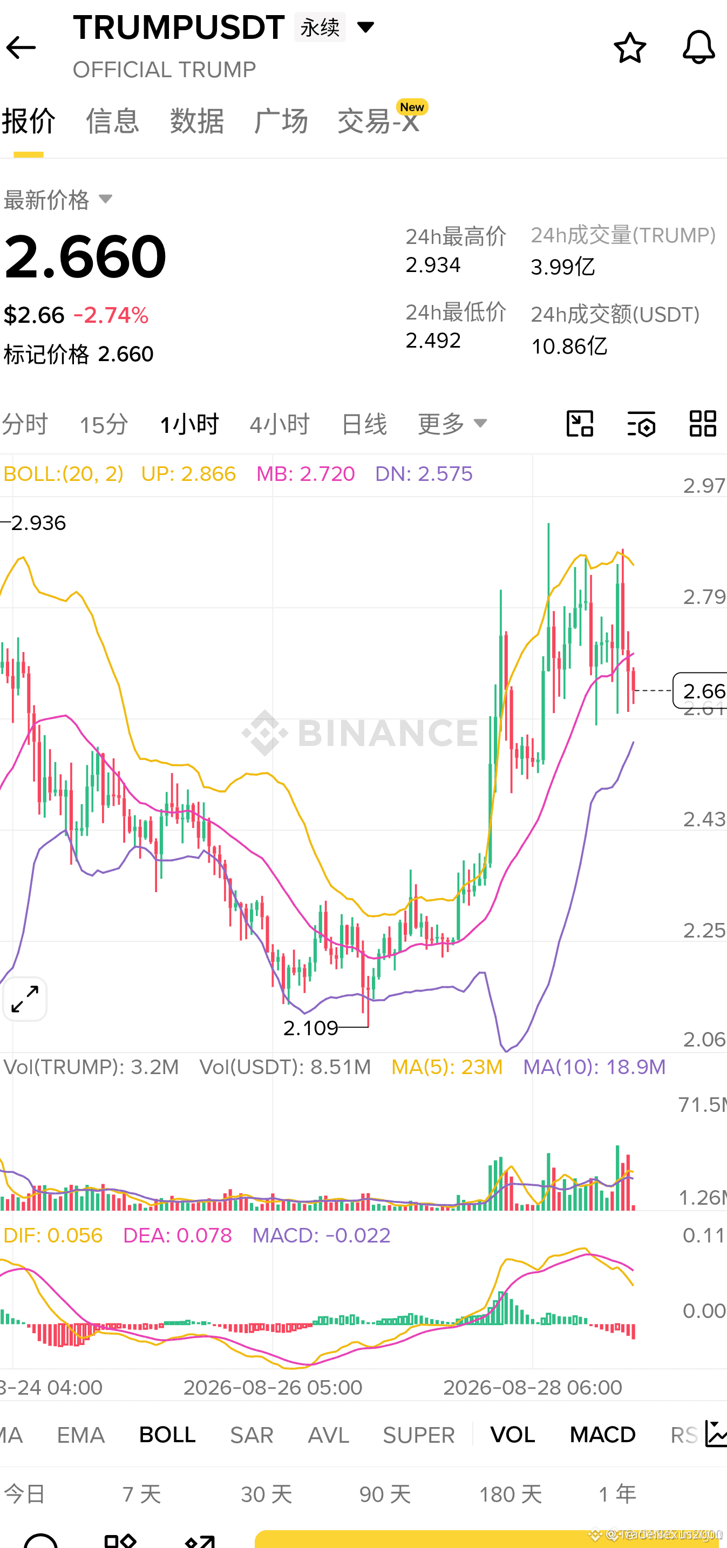Open indicator chart settings icon beside RSI
This screenshot has width=727, height=1548.
(x=716, y=1435)
